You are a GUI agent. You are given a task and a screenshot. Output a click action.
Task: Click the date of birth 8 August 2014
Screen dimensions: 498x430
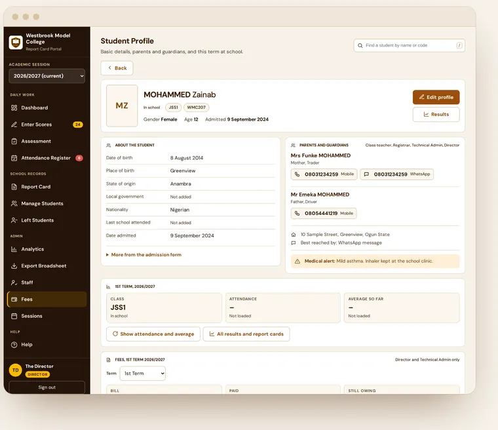187,158
